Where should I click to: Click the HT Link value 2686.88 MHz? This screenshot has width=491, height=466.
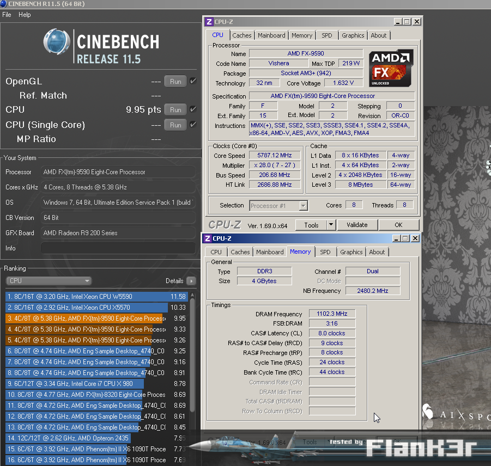tap(275, 185)
